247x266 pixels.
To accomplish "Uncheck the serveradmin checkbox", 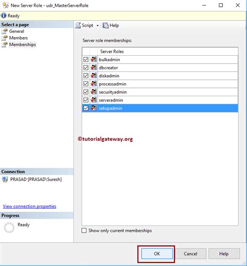I will coord(86,100).
